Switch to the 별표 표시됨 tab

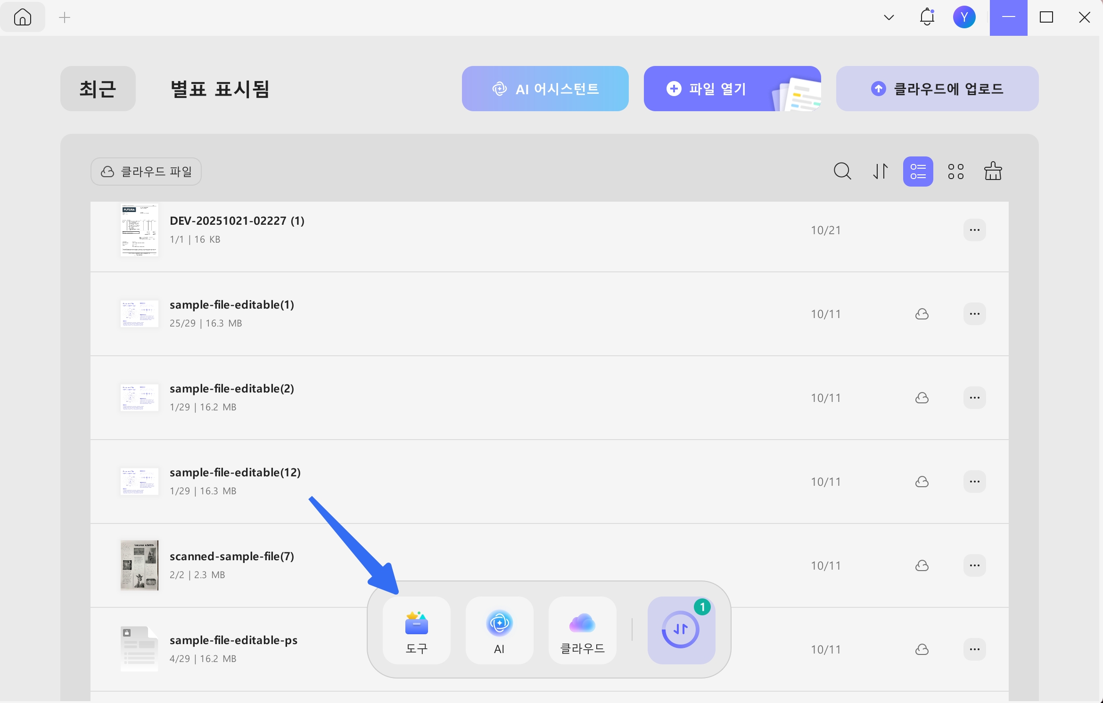tap(220, 89)
